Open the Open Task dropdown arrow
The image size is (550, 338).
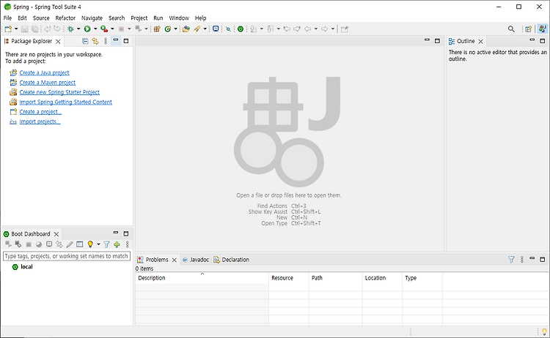click(205, 29)
